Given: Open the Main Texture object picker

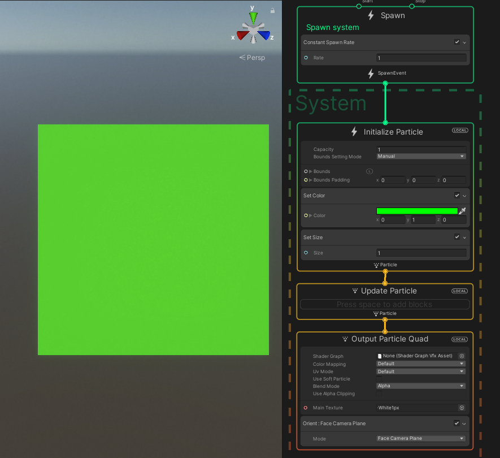Looking at the screenshot, I should pos(462,408).
